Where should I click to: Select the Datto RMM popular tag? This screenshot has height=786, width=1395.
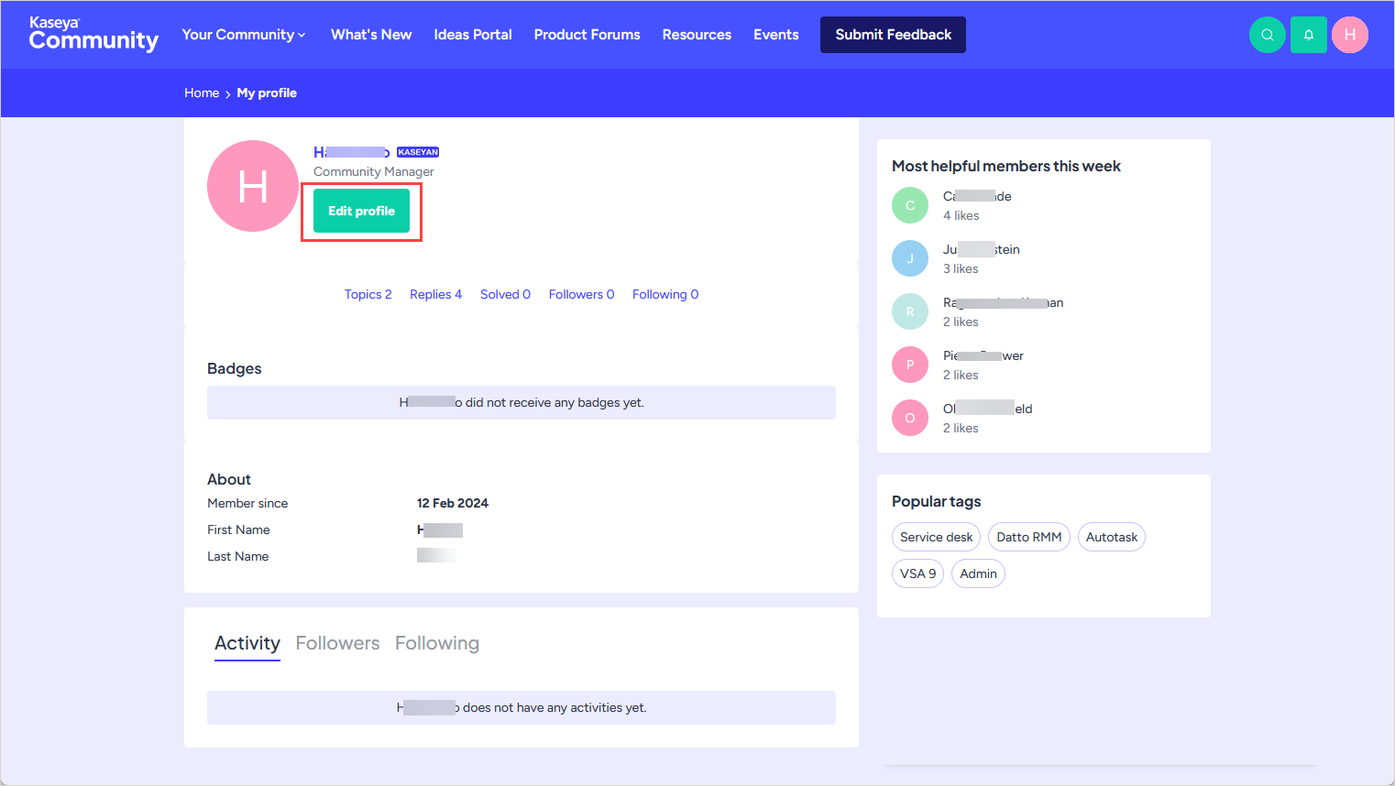pos(1028,537)
